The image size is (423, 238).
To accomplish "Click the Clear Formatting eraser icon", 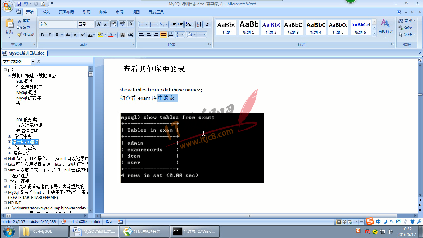I will 114,24.
